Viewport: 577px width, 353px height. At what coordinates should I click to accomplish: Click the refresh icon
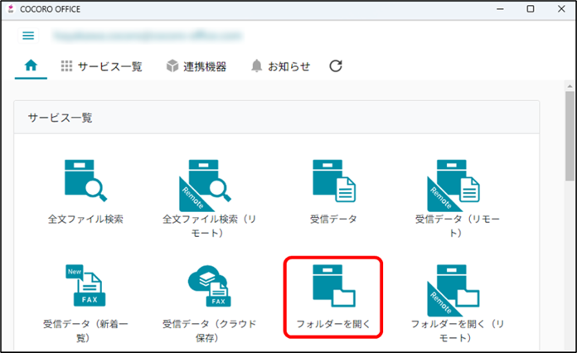click(x=336, y=66)
